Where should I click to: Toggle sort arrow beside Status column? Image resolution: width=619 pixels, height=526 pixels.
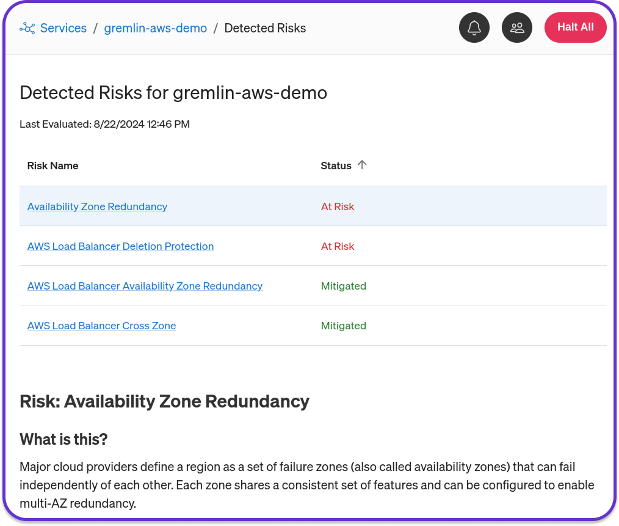pyautogui.click(x=362, y=165)
